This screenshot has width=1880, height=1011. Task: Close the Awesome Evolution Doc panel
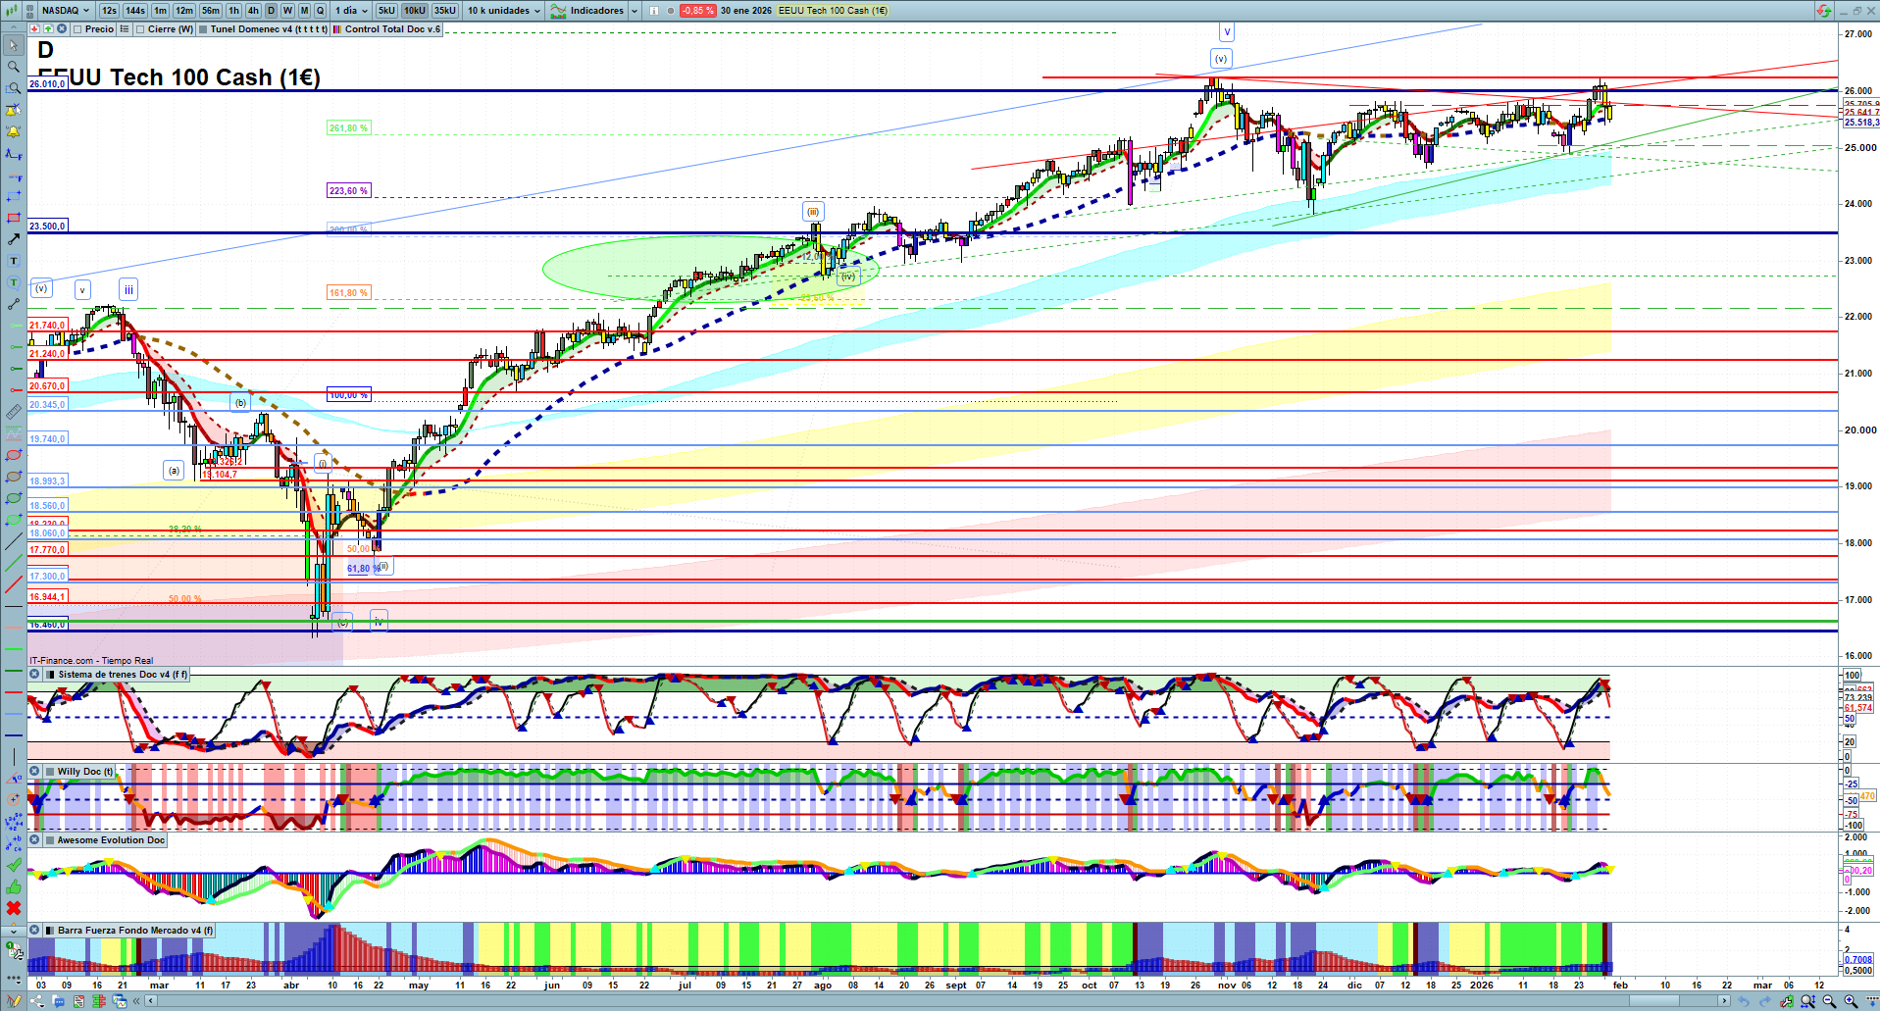click(x=35, y=840)
